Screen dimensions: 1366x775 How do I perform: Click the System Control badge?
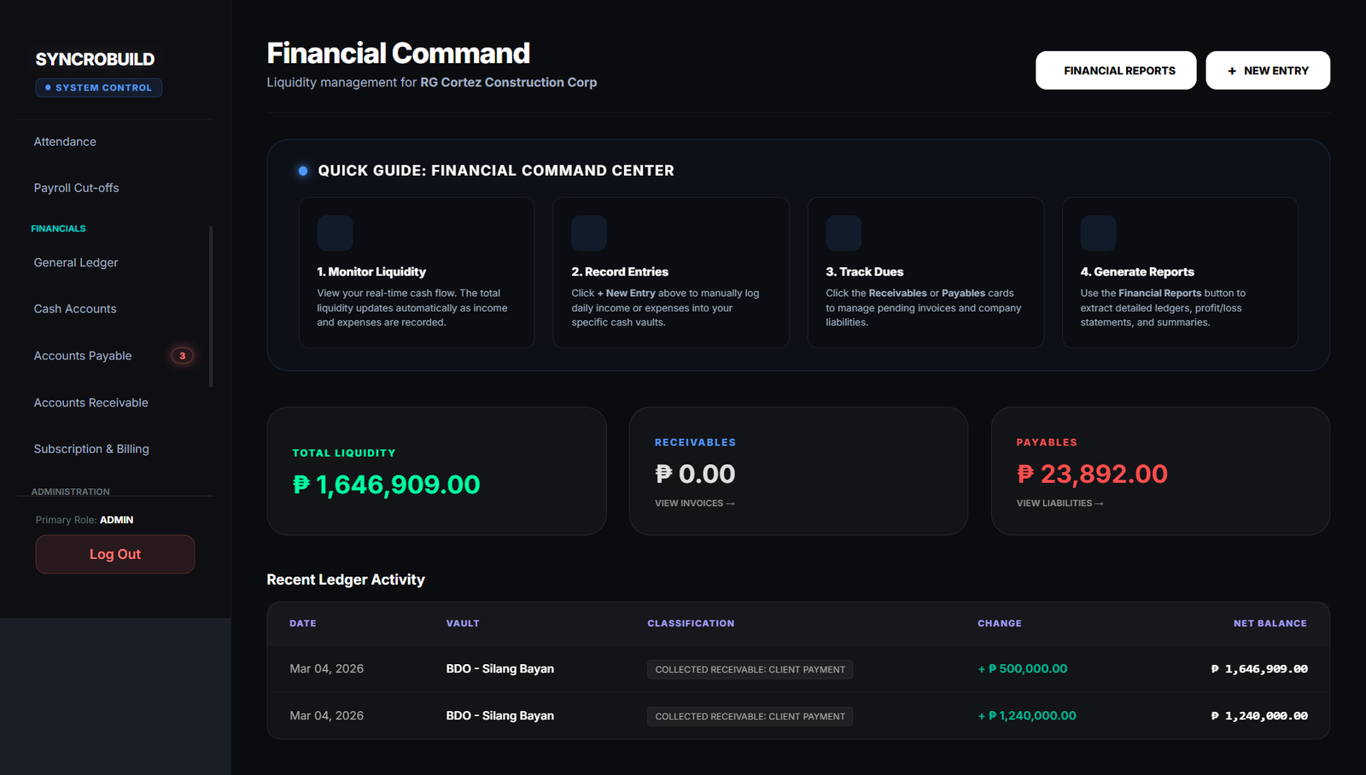pyautogui.click(x=99, y=88)
